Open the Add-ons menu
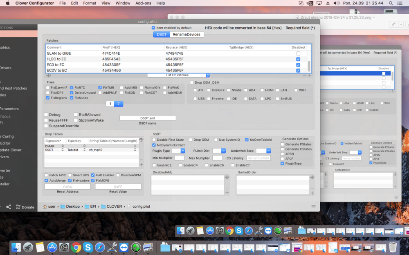 (x=143, y=3)
